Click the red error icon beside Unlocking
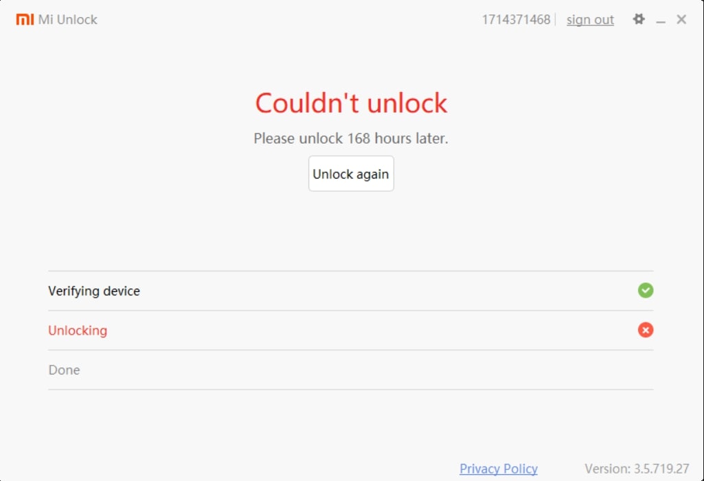This screenshot has width=704, height=481. pos(645,331)
